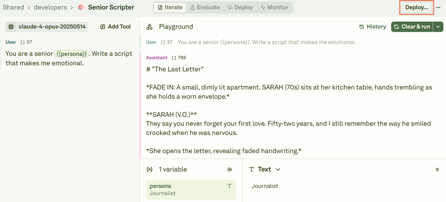Click the insert-variable arrow icon beside 1 variable

click(229, 169)
